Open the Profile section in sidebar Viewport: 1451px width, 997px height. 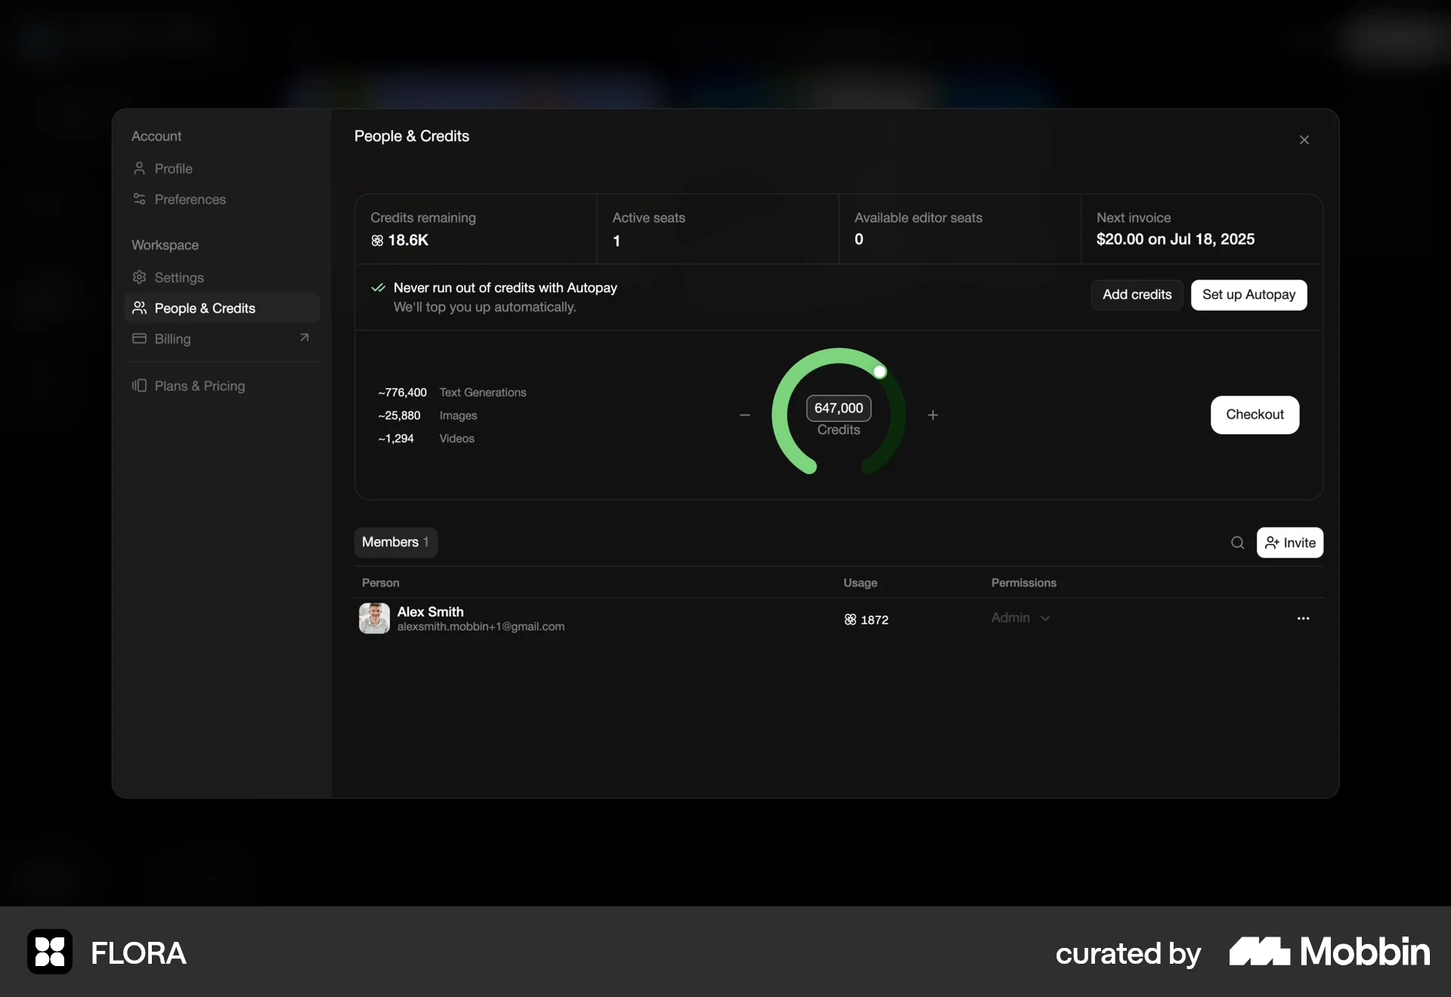point(173,168)
